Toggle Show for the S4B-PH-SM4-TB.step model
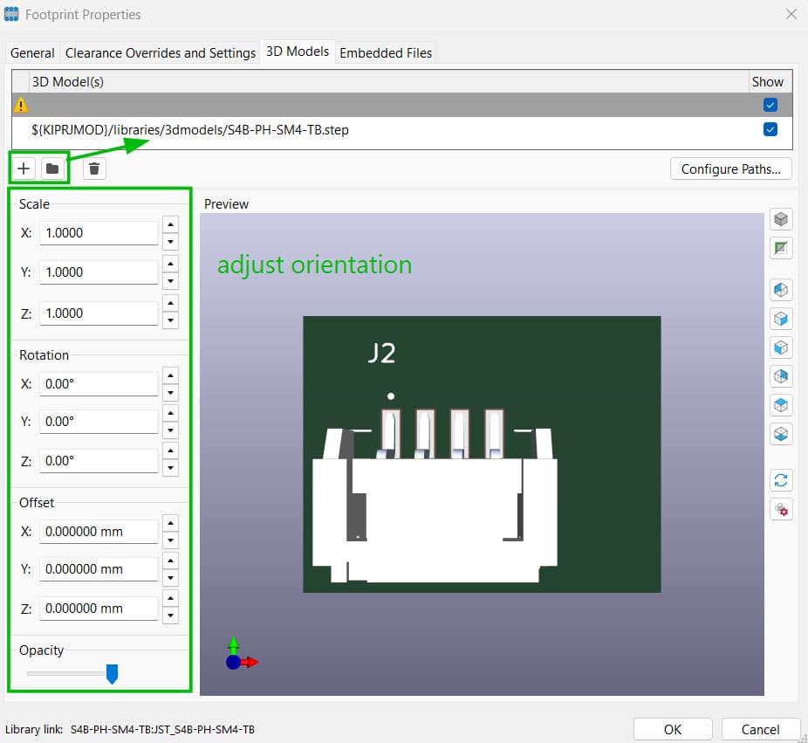The image size is (808, 743). 769,128
